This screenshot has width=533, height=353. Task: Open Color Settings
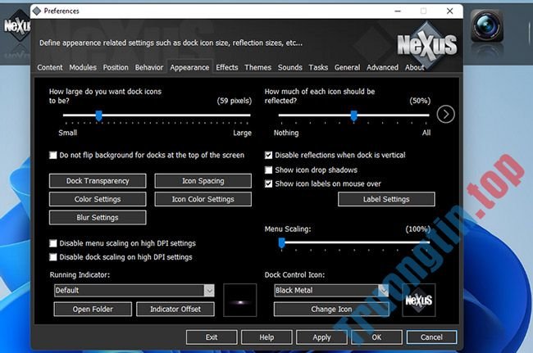[98, 199]
